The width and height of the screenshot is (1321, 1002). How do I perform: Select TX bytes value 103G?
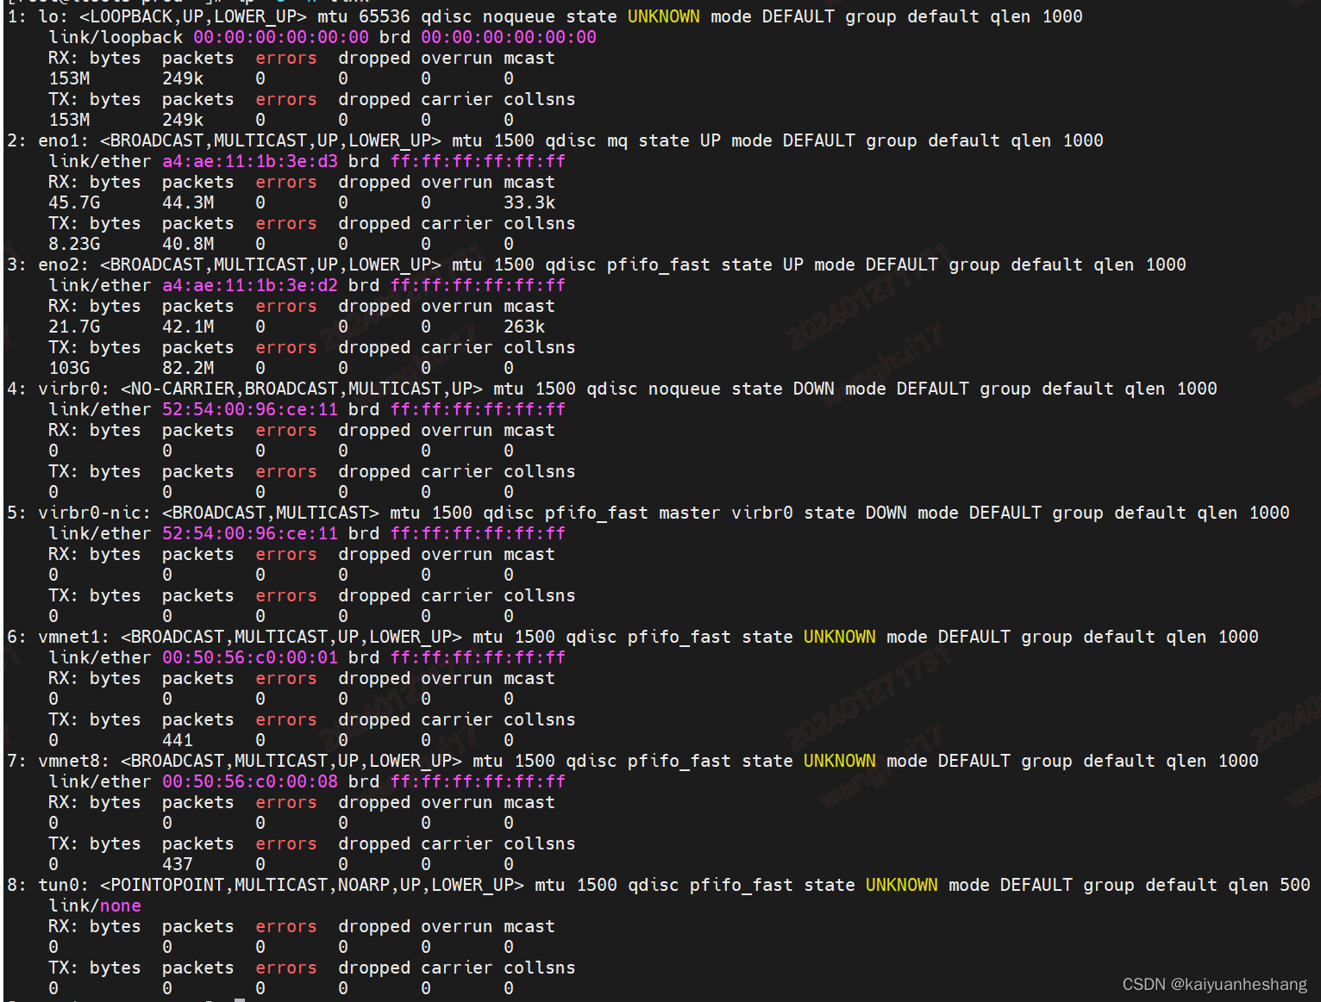pyautogui.click(x=69, y=368)
